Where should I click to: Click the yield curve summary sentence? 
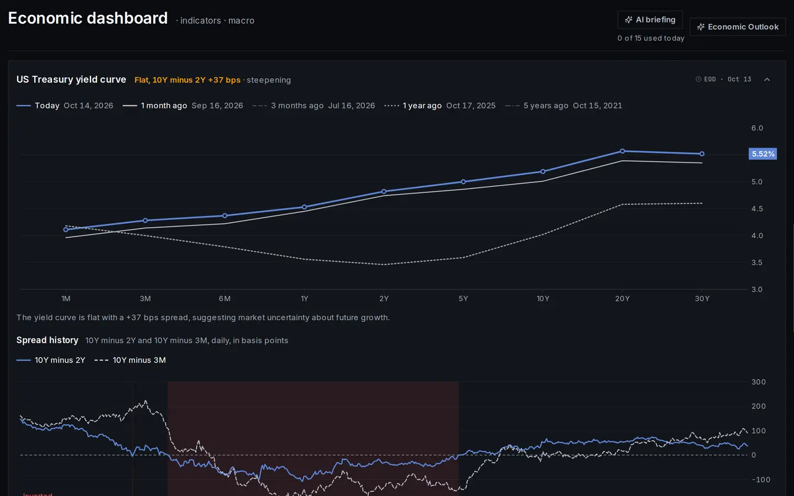203,317
